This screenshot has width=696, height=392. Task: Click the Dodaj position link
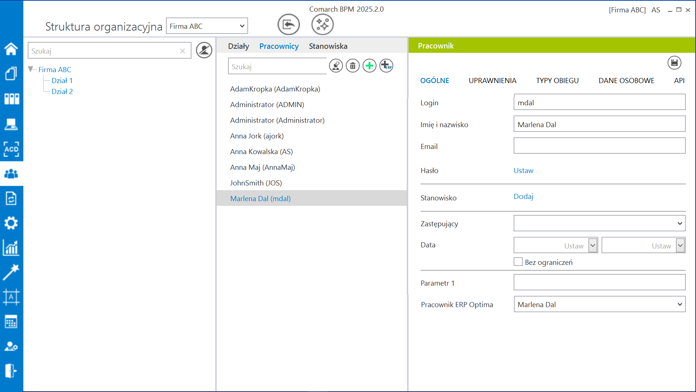click(523, 197)
